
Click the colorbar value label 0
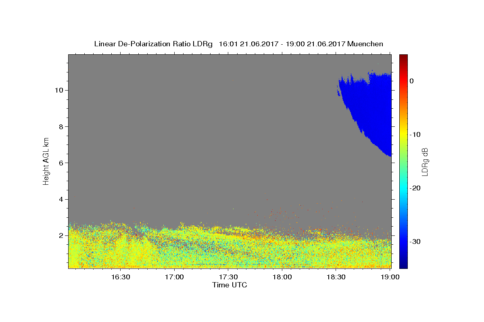tap(412, 81)
